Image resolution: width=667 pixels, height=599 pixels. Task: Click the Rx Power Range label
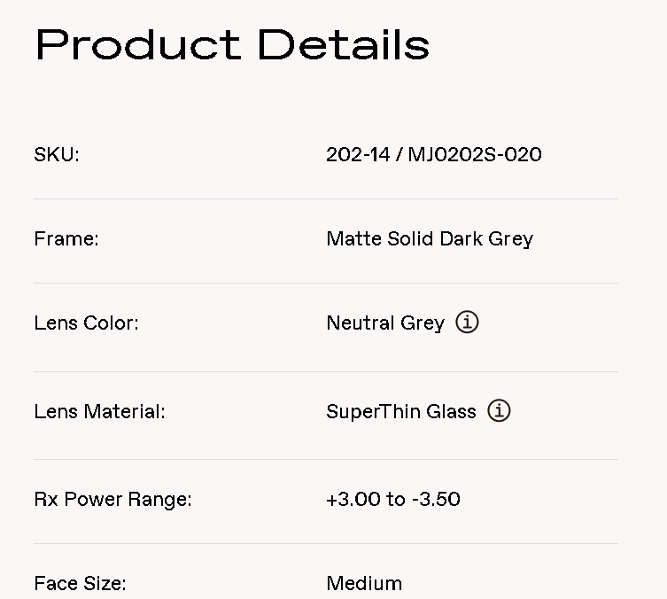[112, 500]
